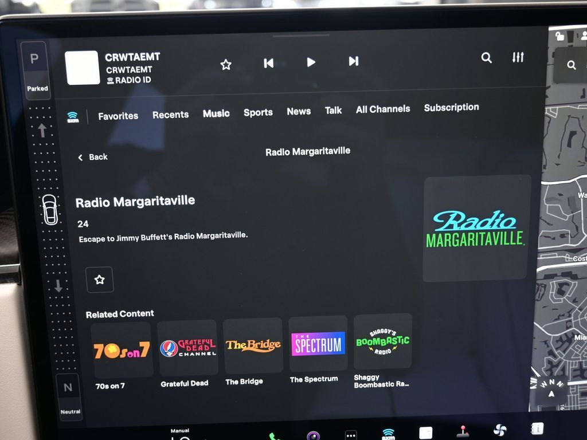Go Back from the channel page
This screenshot has height=440, width=587.
(x=93, y=157)
